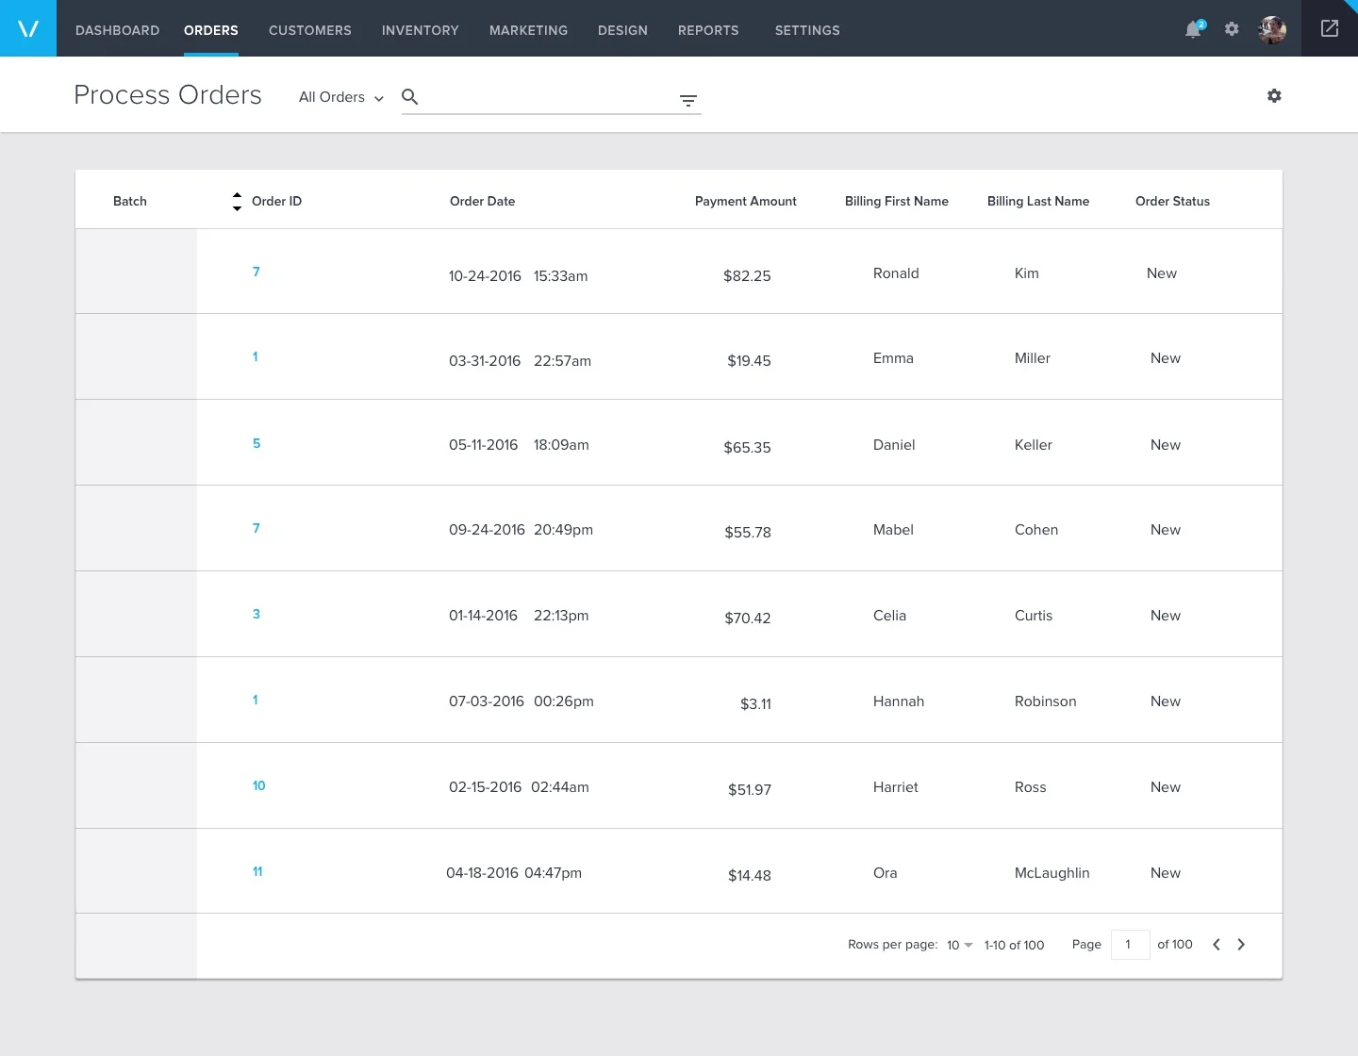
Task: Open the Reports tab
Action: point(708,30)
